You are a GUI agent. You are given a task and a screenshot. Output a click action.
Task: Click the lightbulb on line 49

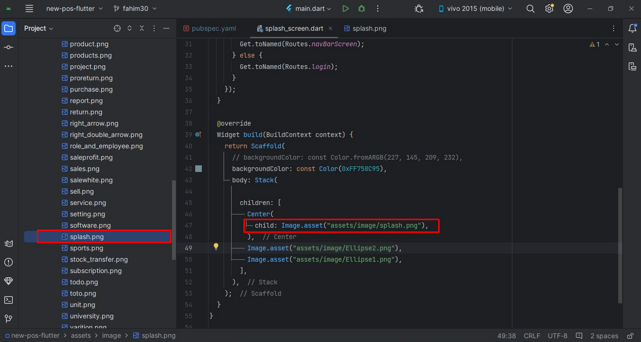tap(216, 247)
